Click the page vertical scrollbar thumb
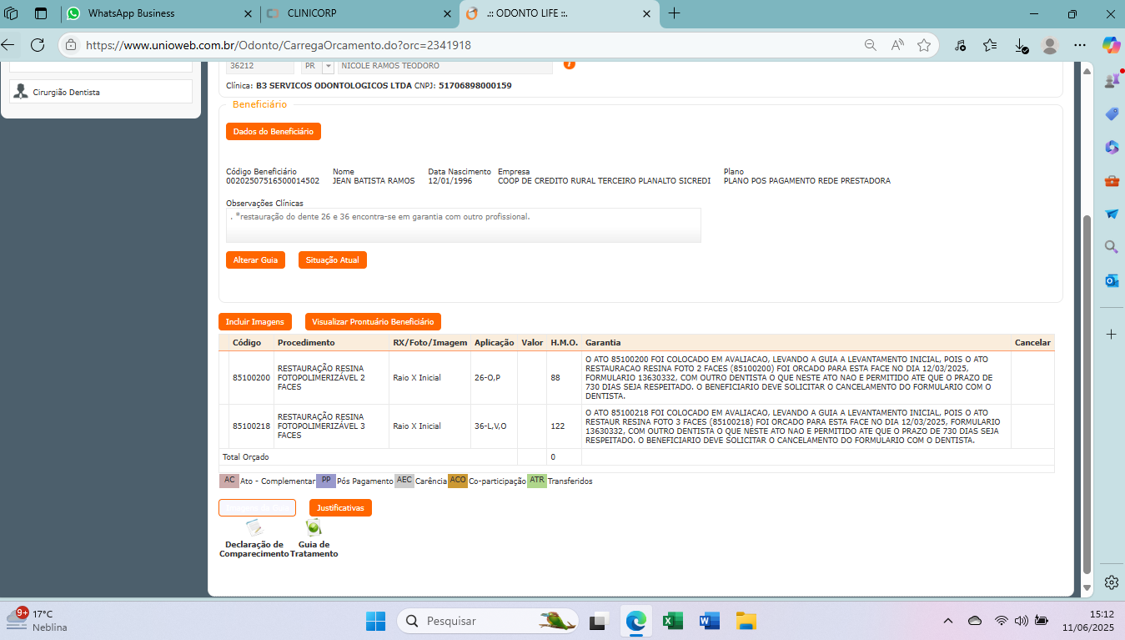Screen dimensions: 1125x640 (1087, 394)
